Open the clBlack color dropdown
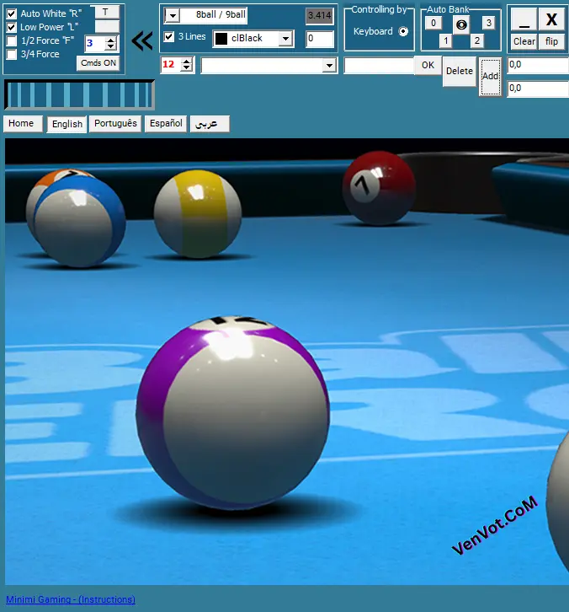Viewport: 569px width, 612px height. 286,39
